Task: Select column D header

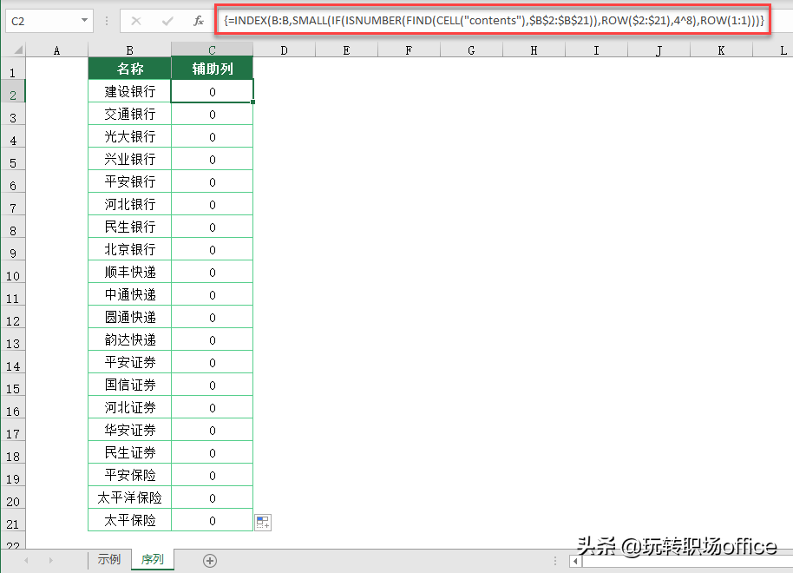Action: tap(285, 50)
